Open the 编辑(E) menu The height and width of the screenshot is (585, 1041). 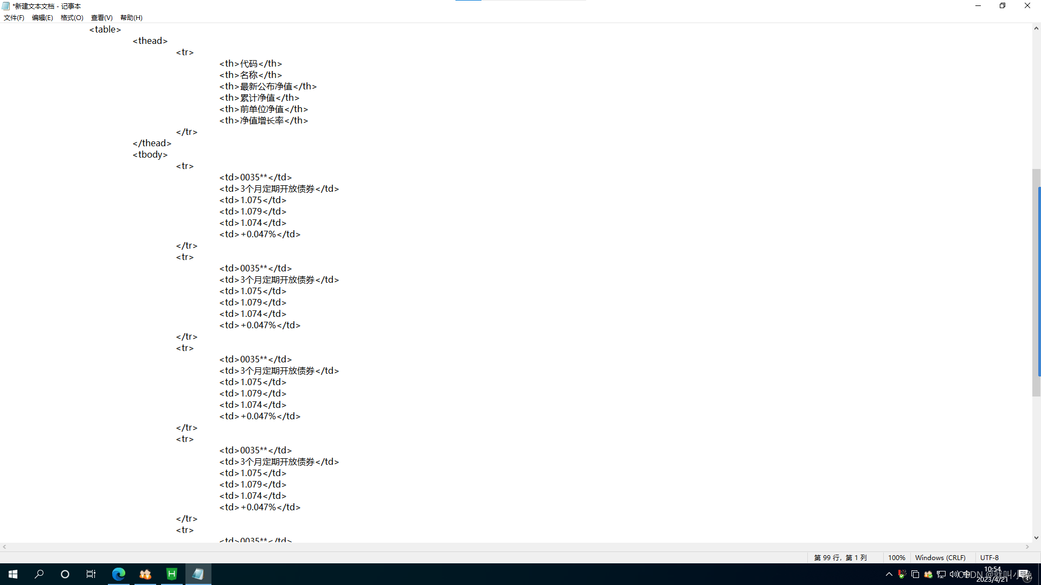(42, 18)
